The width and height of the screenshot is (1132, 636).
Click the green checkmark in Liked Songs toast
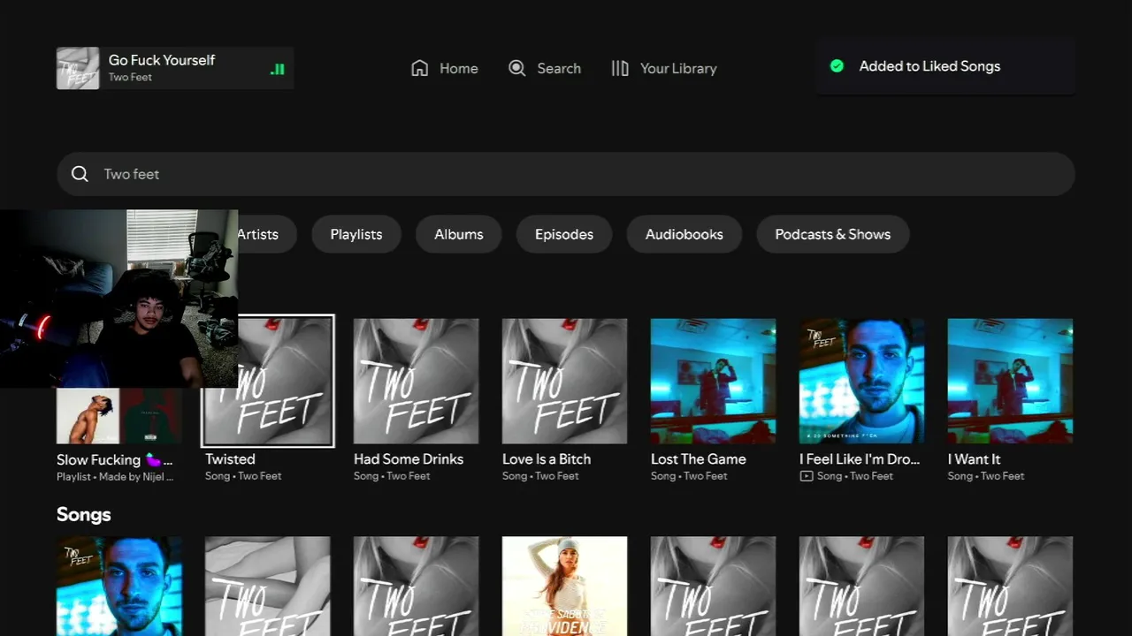pos(837,66)
